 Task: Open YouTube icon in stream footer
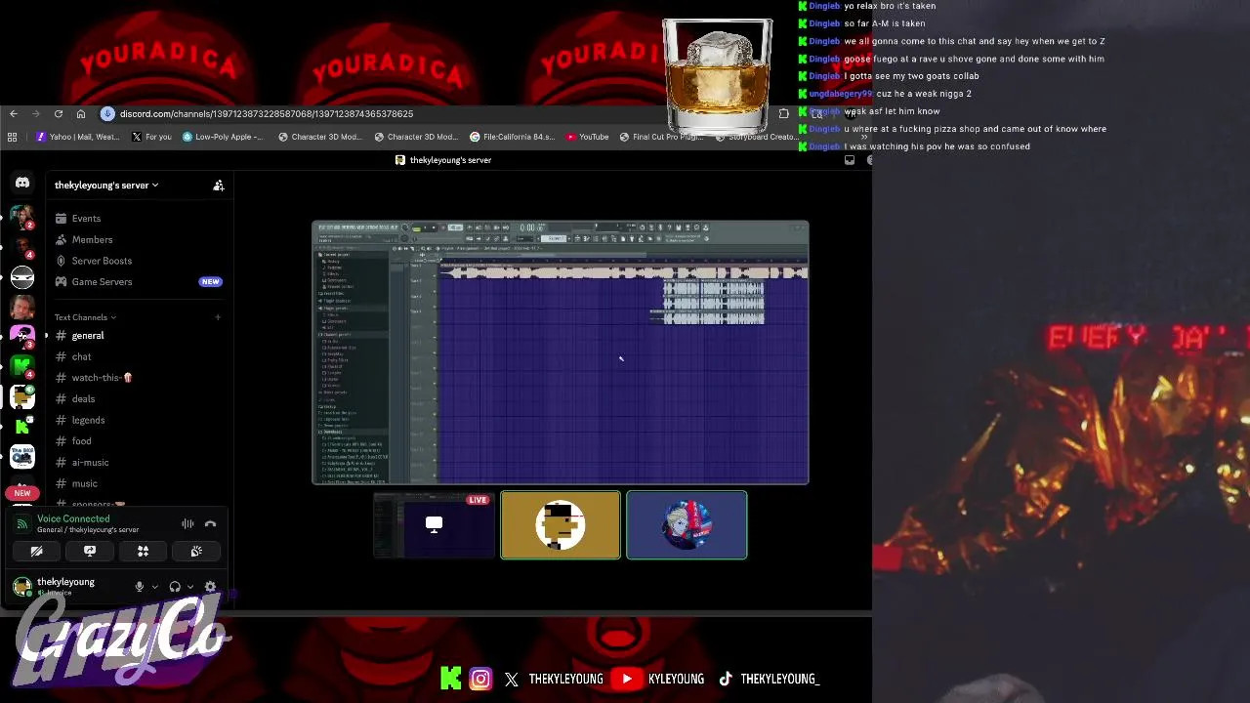click(627, 679)
